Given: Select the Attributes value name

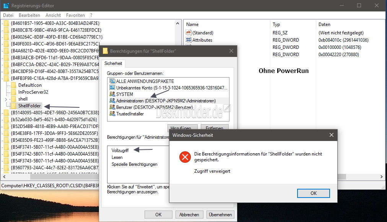Looking at the screenshot, I should pos(202,40).
